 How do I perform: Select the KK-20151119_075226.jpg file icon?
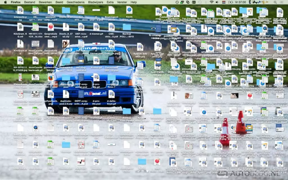click(20, 61)
